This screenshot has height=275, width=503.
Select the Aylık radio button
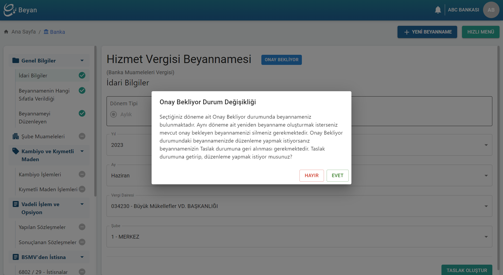tap(113, 114)
